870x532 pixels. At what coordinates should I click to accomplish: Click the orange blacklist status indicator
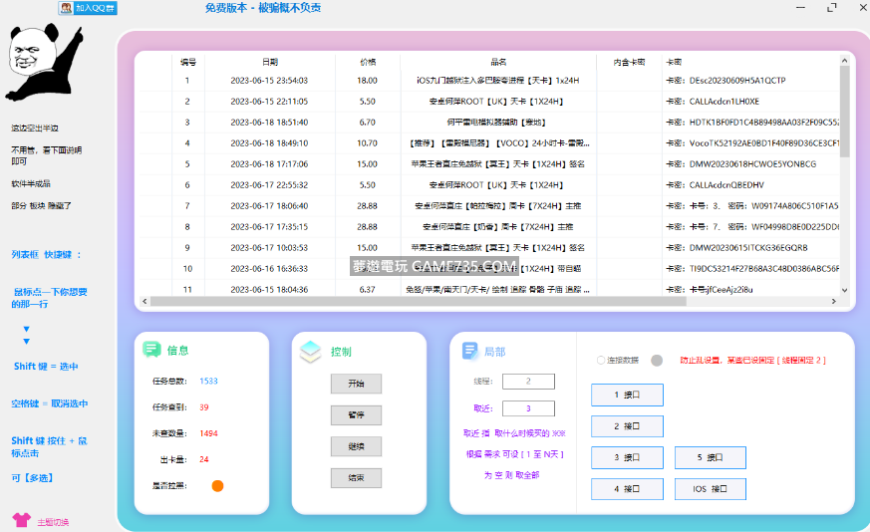pos(217,486)
